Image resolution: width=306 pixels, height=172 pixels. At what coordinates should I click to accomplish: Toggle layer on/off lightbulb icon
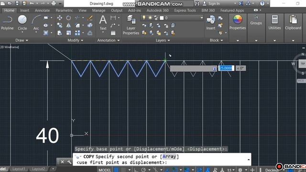(x=144, y=18)
